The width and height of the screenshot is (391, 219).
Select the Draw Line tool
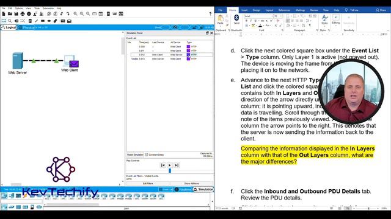tap(37, 21)
